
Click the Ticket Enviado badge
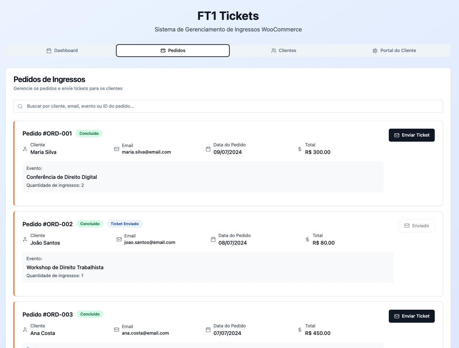pyautogui.click(x=125, y=224)
